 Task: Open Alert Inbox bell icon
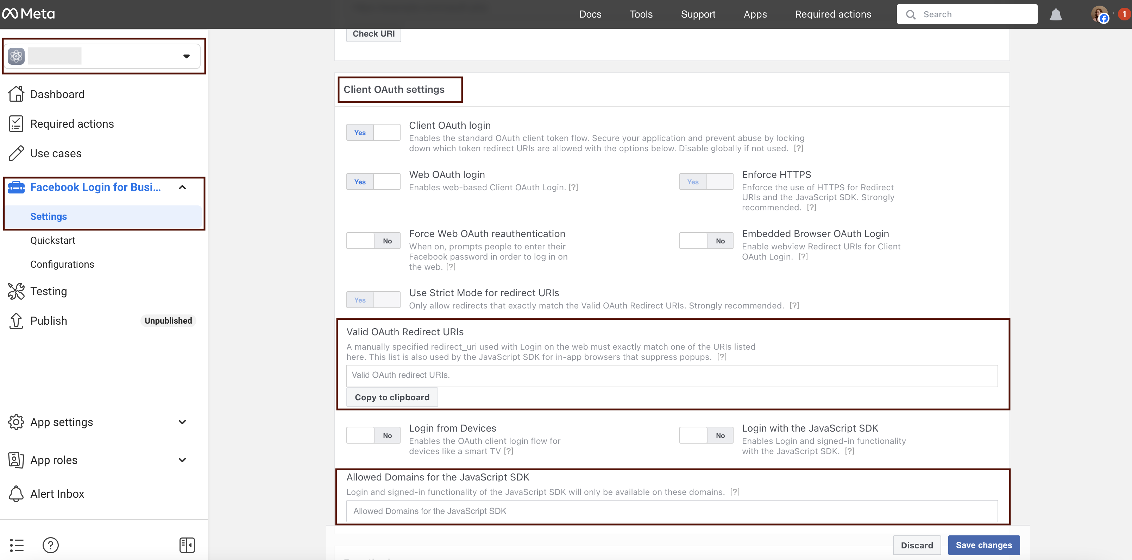pyautogui.click(x=16, y=494)
